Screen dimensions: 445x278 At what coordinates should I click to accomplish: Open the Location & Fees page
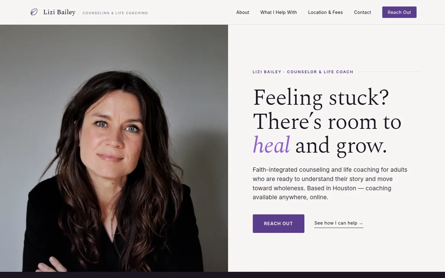click(325, 12)
